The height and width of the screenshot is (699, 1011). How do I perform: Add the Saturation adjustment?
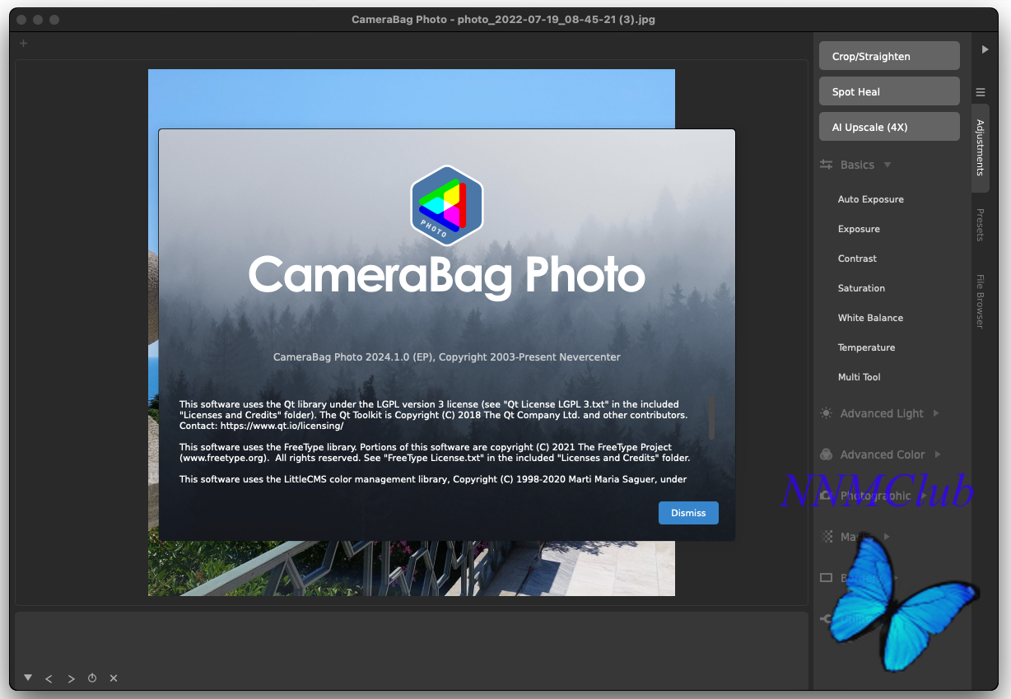pos(861,288)
